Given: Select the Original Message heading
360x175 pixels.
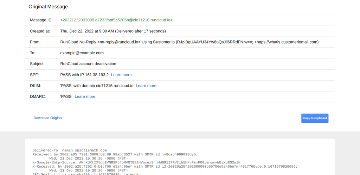Looking at the screenshot, I should 48,7.
